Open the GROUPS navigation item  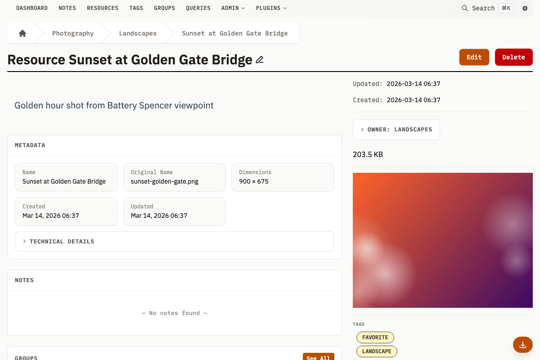(164, 8)
